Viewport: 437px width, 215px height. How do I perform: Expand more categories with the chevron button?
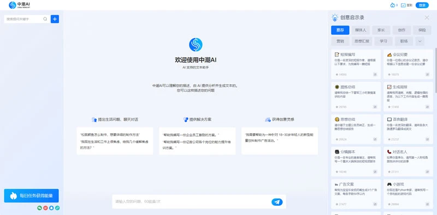tap(420, 41)
